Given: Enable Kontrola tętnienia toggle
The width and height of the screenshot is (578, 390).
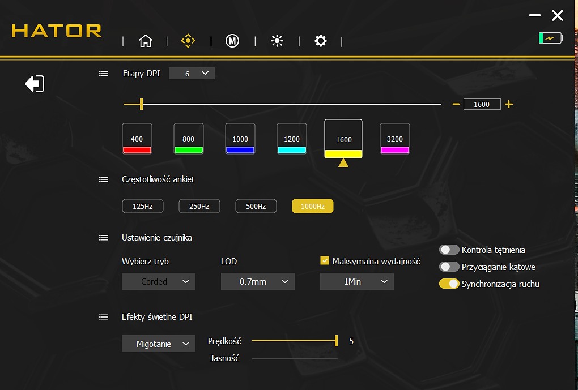Looking at the screenshot, I should 449,249.
